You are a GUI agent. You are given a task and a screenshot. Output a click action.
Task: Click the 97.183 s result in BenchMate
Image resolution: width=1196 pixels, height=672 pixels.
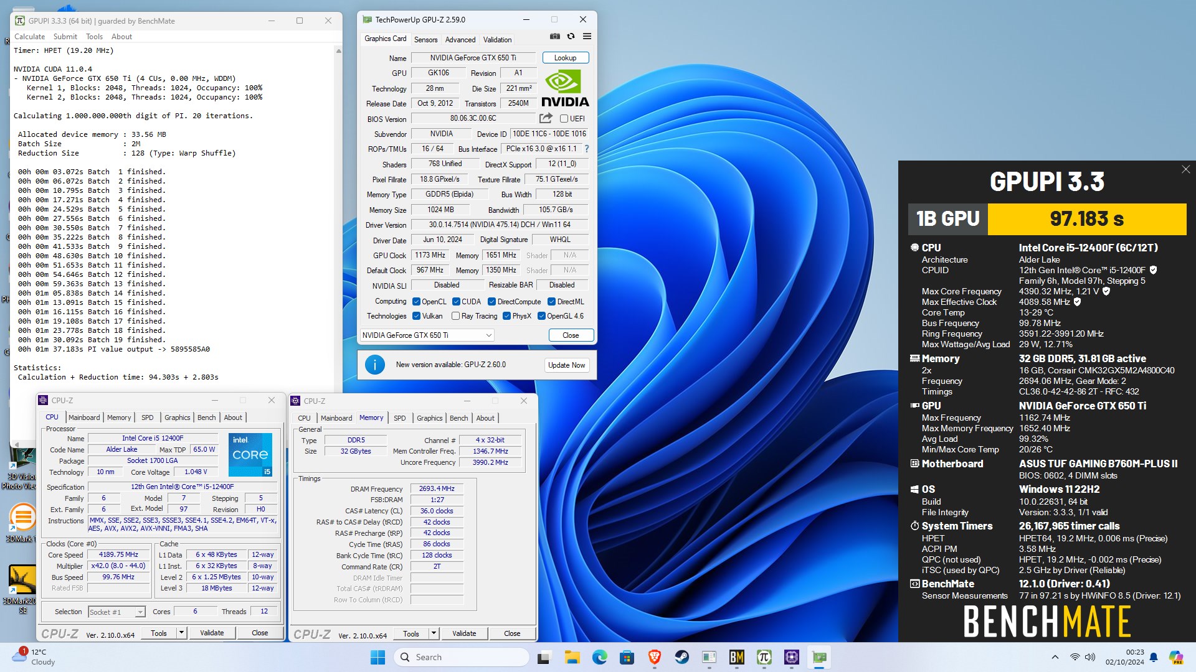coord(1087,219)
